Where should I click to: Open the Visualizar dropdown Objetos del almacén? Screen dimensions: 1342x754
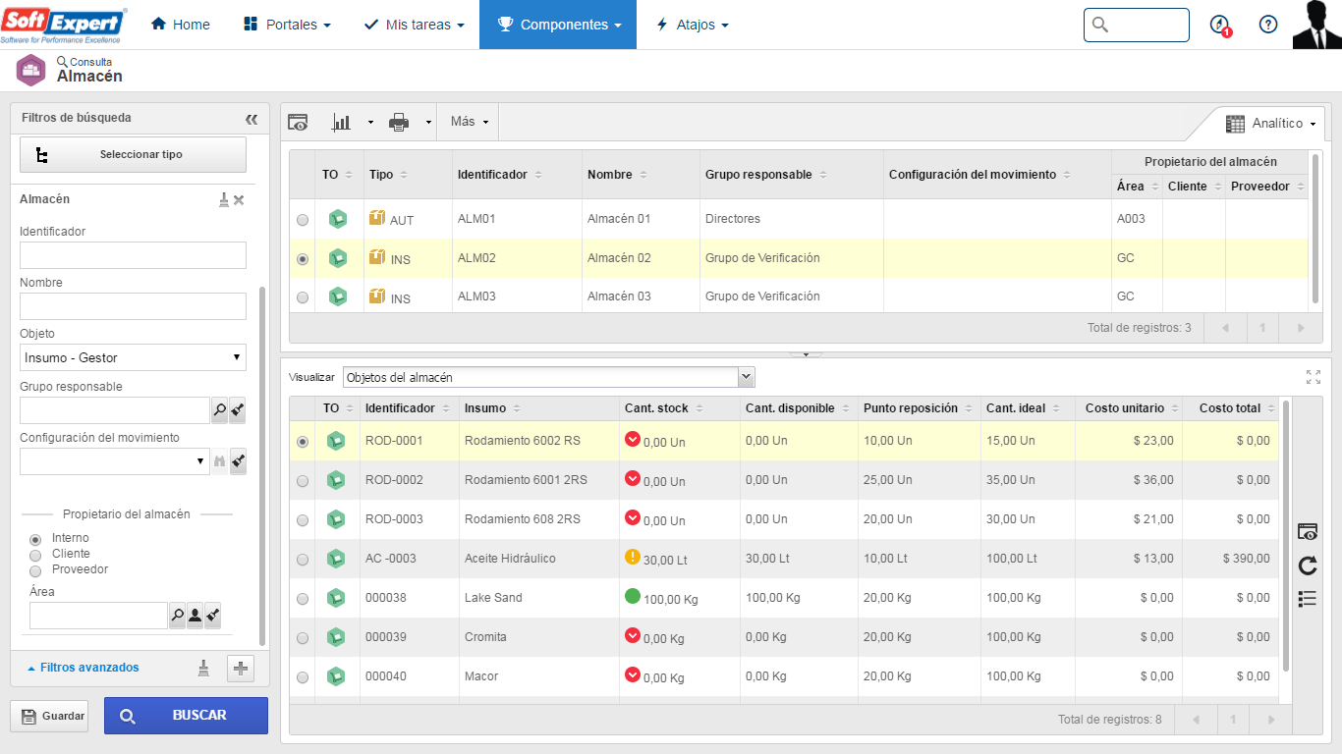tap(548, 377)
